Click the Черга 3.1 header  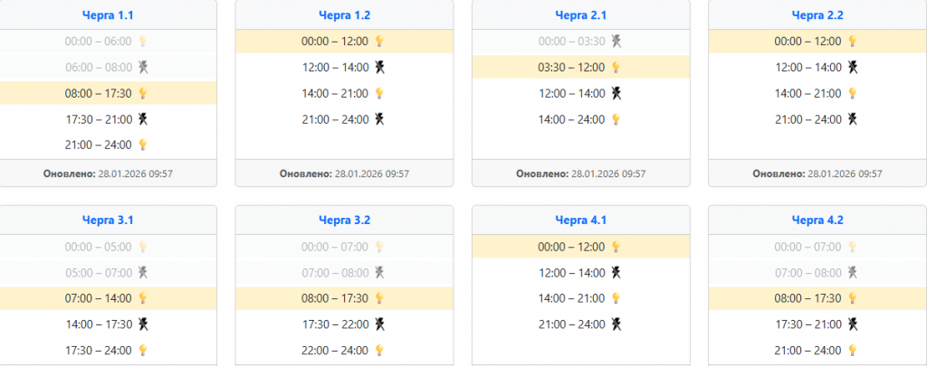[108, 220]
